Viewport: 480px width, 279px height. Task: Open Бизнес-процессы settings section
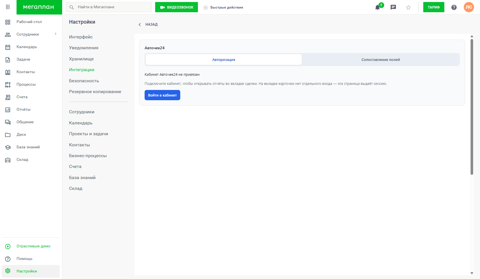[x=88, y=156]
